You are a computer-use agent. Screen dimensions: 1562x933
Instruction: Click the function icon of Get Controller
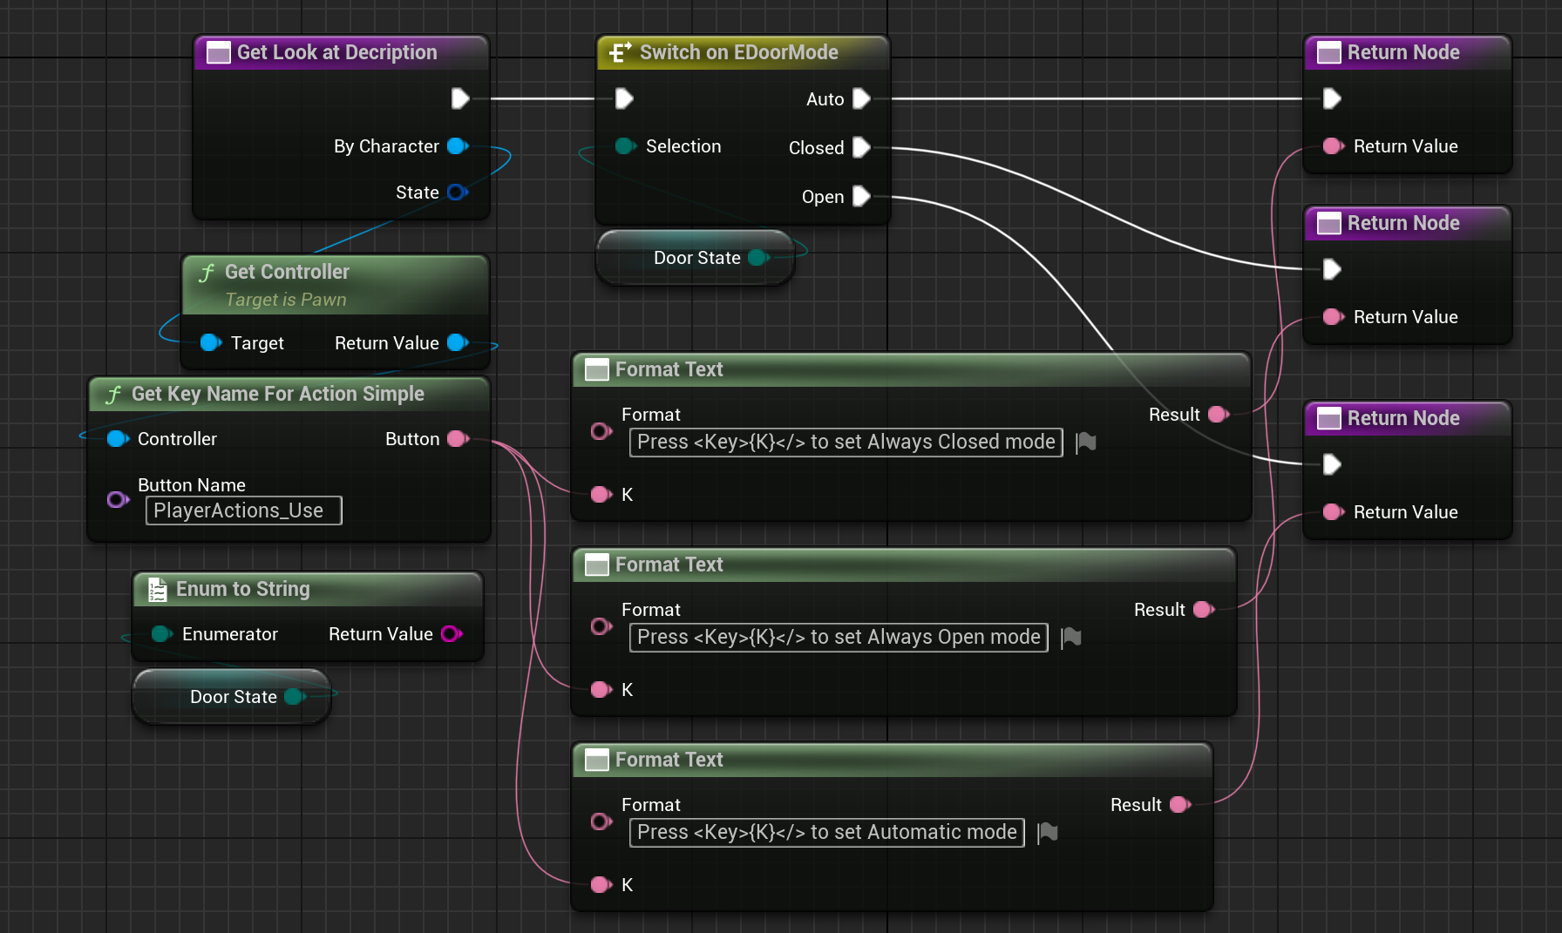(x=207, y=273)
